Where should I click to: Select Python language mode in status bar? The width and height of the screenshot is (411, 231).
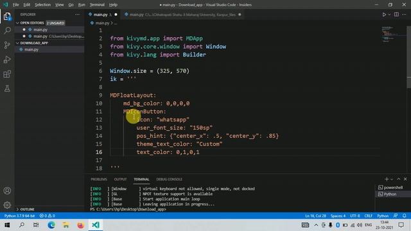click(383, 216)
